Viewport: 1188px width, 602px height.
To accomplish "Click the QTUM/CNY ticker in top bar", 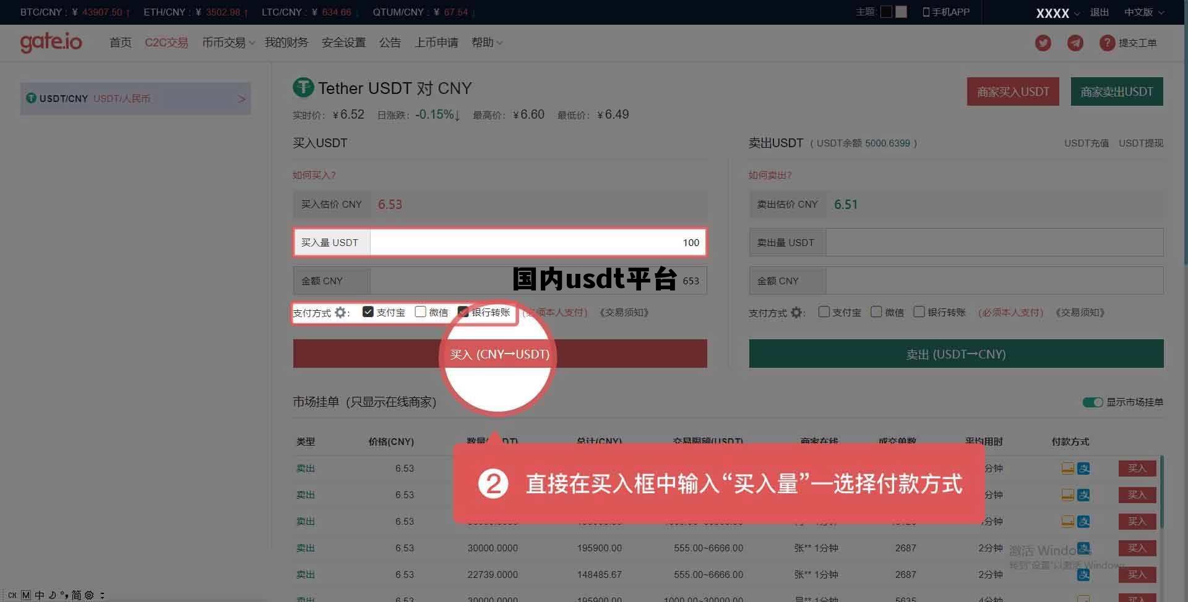I will coord(424,12).
